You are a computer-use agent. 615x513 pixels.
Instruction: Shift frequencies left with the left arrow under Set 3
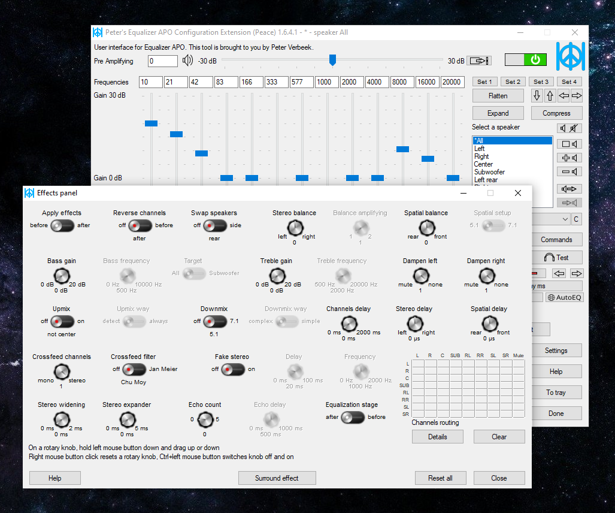(x=564, y=95)
